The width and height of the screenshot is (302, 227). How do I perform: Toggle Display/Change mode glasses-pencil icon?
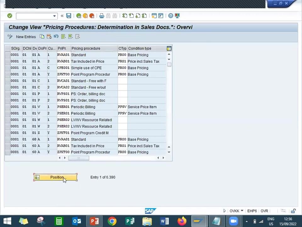pos(10,37)
